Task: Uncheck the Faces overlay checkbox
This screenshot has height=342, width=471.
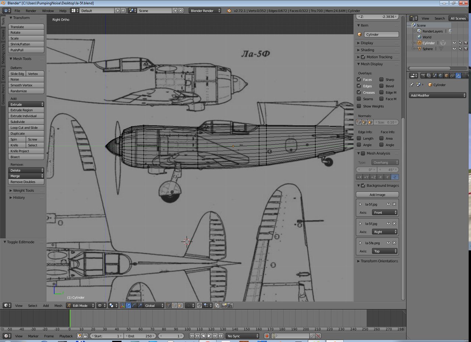Action: 359,79
